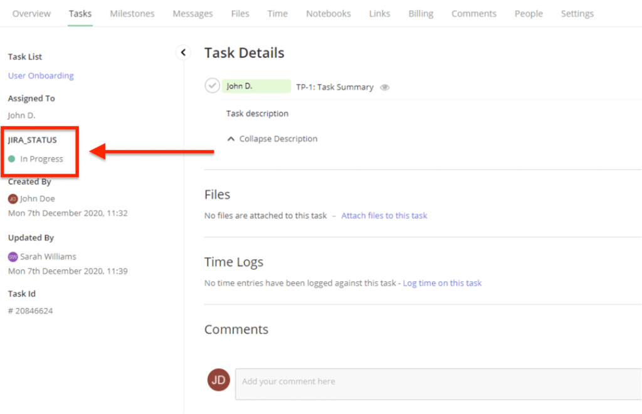
Task: Click Log time on this task
Action: [x=442, y=284]
